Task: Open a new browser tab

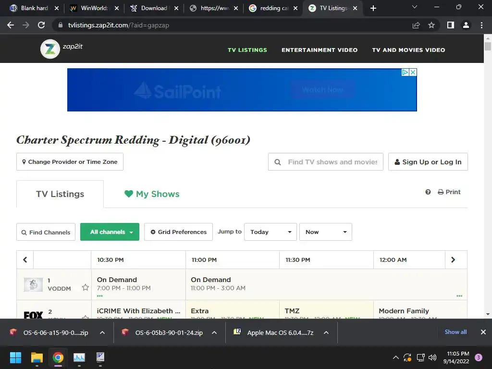Action: (x=373, y=8)
